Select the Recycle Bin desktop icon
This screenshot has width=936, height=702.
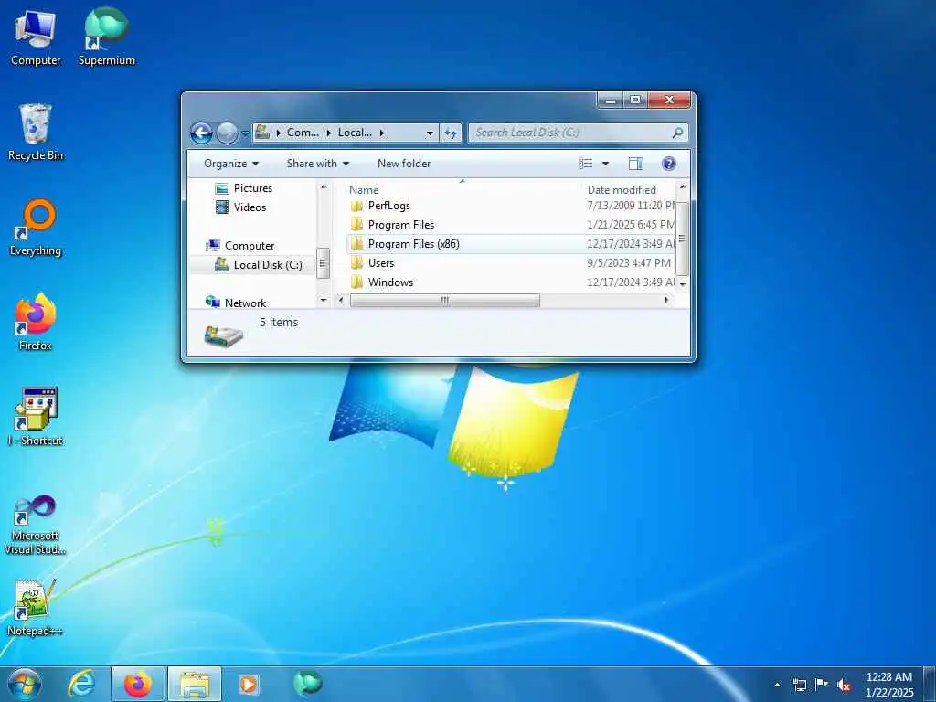(36, 133)
